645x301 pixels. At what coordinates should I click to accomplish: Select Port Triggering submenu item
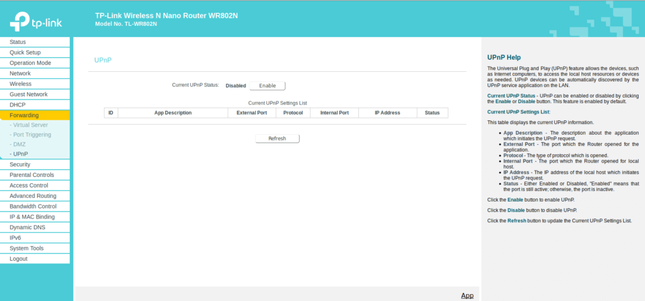coord(32,134)
